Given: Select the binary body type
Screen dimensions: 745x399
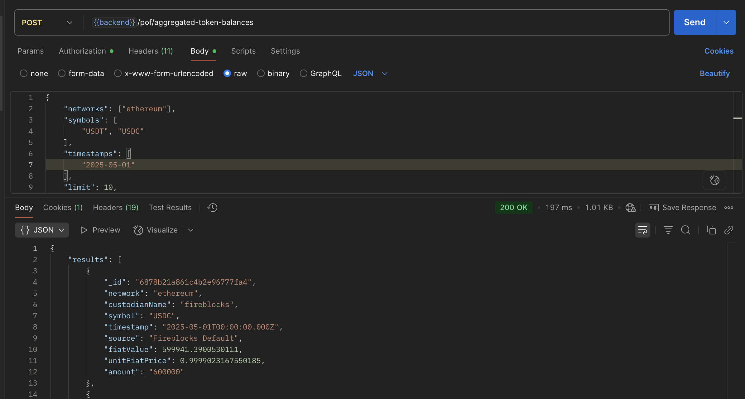Looking at the screenshot, I should point(261,74).
